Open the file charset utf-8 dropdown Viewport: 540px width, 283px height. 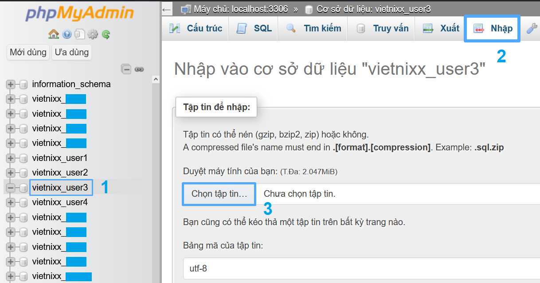(x=361, y=268)
